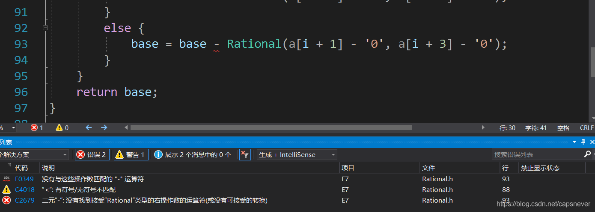Click the red squiggle under the minus operator
595x212 pixels.
coord(217,51)
